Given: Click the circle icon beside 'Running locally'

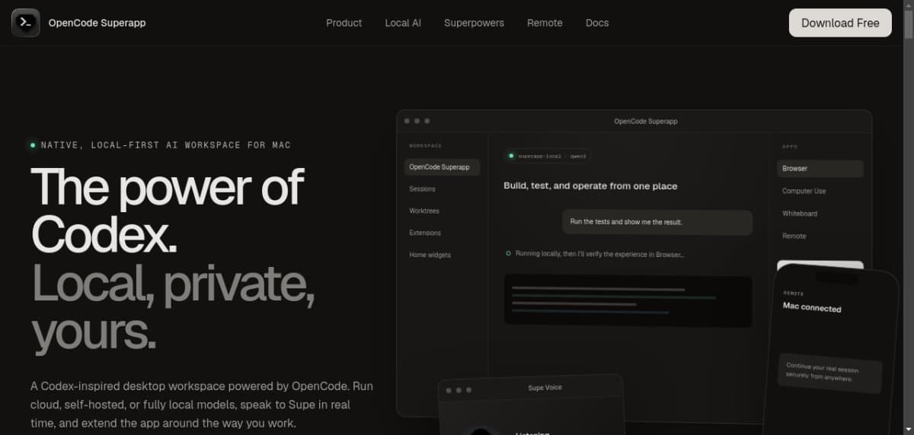Looking at the screenshot, I should tap(508, 253).
